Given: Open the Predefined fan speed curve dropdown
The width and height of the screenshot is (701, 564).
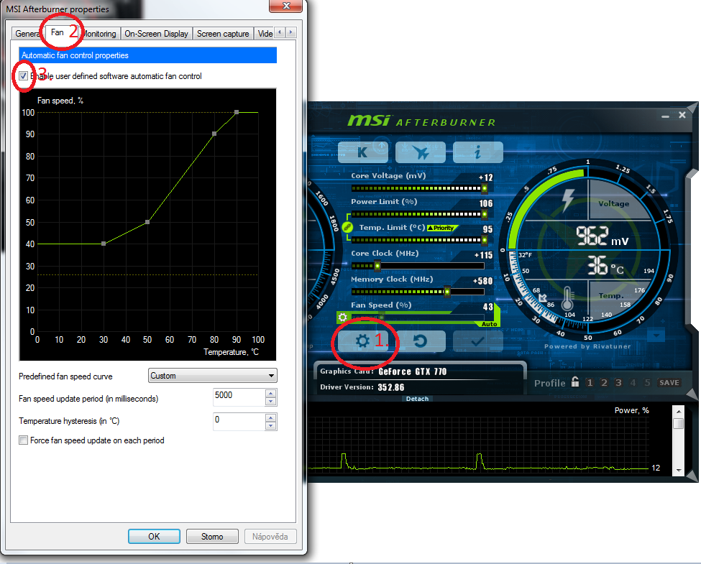Looking at the screenshot, I should pos(212,376).
